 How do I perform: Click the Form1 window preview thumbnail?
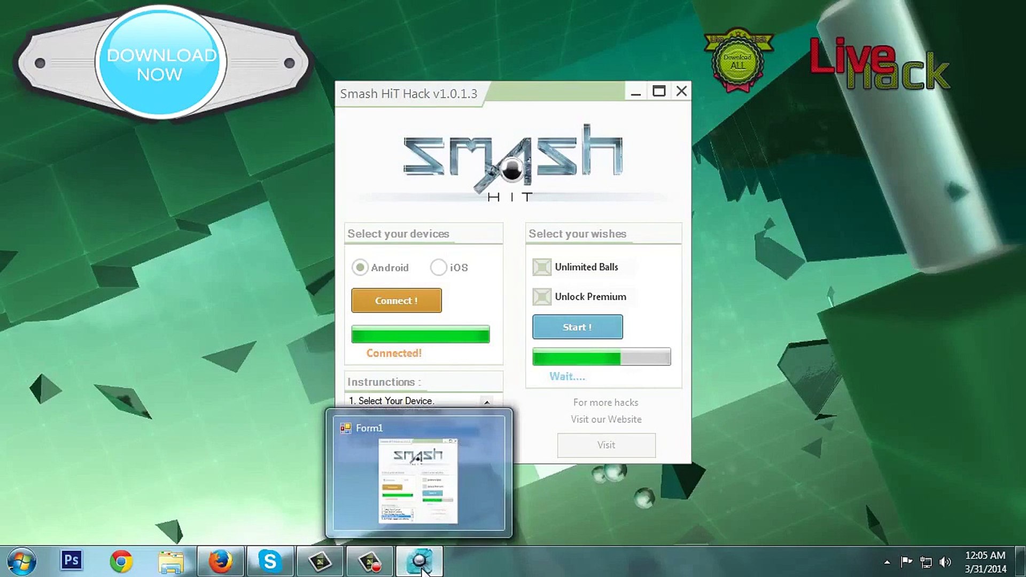point(418,480)
